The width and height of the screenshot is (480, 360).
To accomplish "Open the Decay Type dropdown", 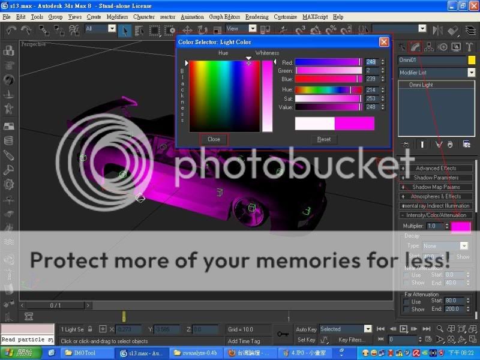I will point(464,246).
